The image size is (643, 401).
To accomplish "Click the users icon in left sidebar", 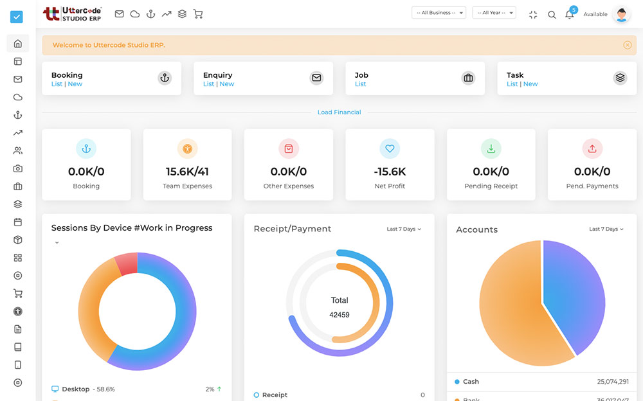I will coord(18,151).
